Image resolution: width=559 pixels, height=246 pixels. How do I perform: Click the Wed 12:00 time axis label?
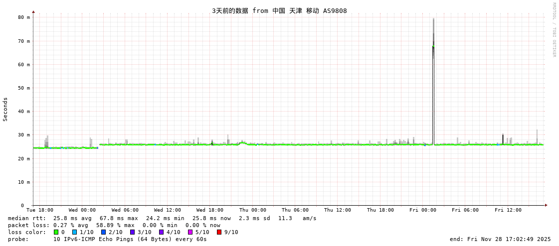pos(168,210)
